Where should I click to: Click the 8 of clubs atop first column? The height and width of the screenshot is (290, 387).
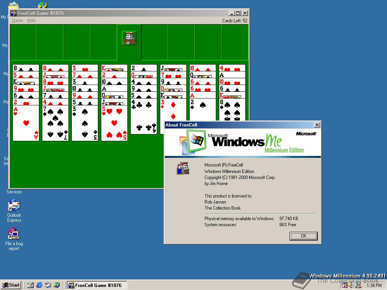(26, 68)
